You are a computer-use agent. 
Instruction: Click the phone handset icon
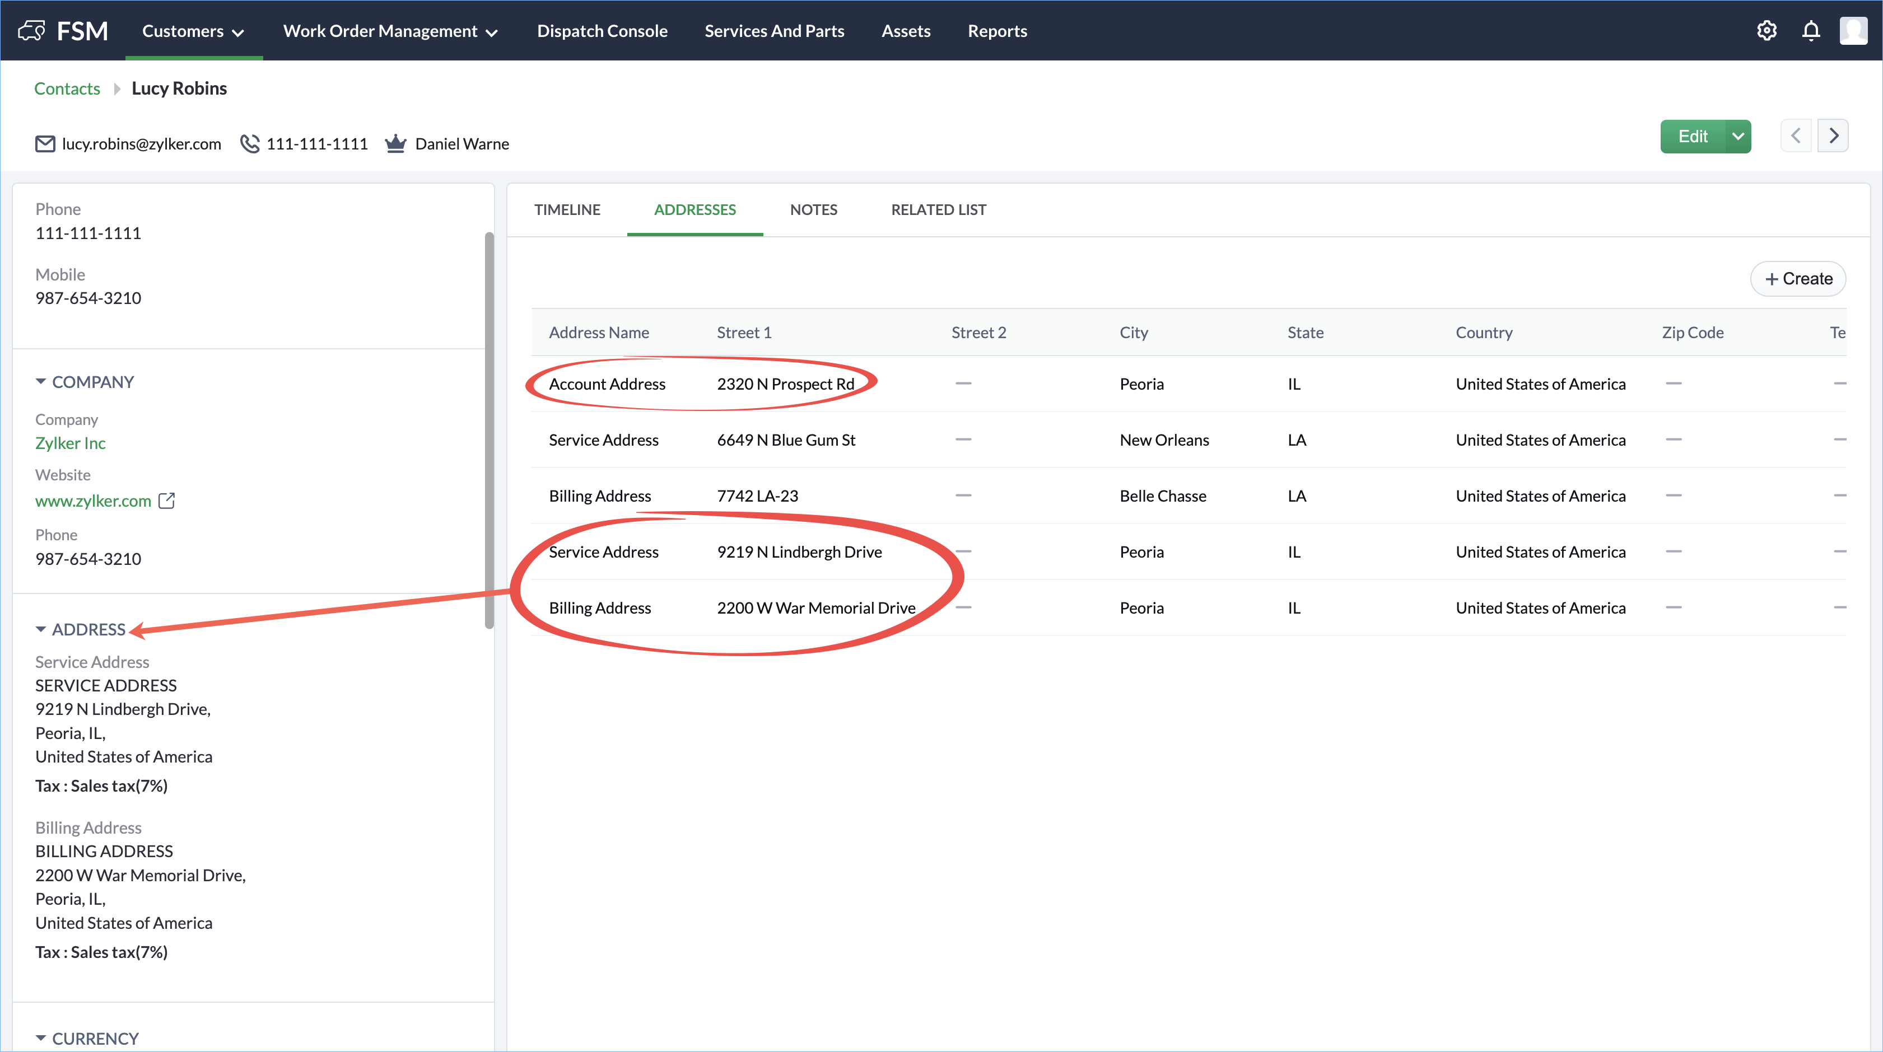[x=250, y=144]
